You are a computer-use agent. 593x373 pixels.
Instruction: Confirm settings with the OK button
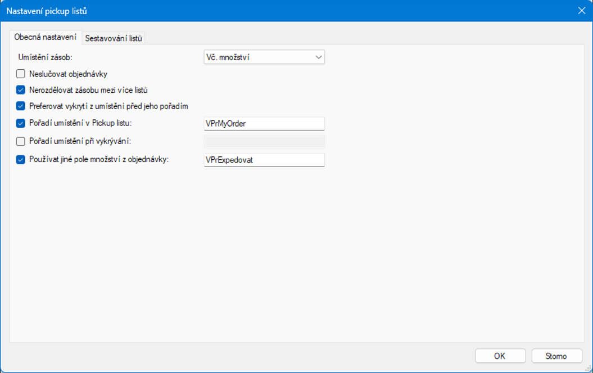tap(500, 356)
